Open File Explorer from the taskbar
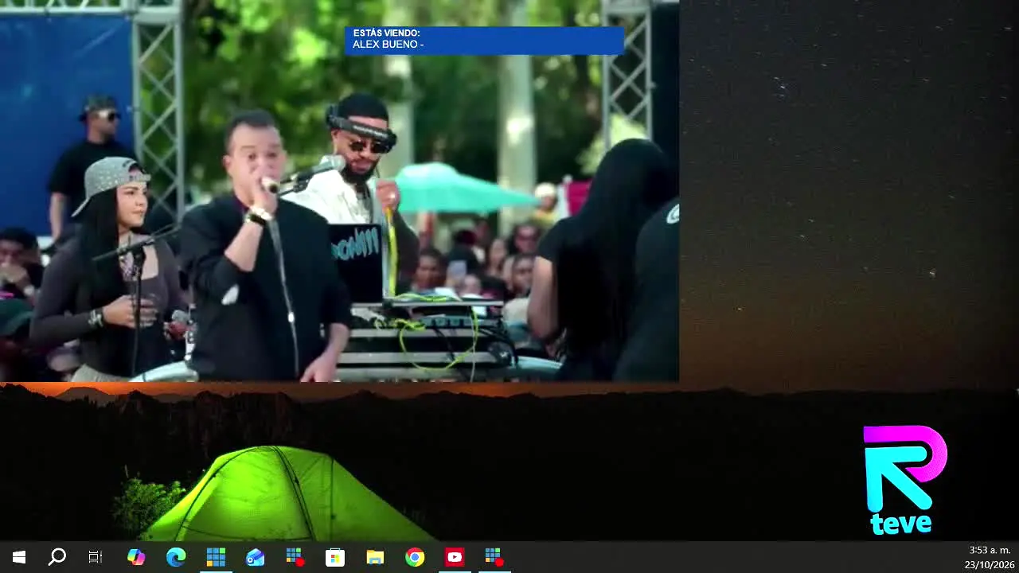 (x=375, y=557)
